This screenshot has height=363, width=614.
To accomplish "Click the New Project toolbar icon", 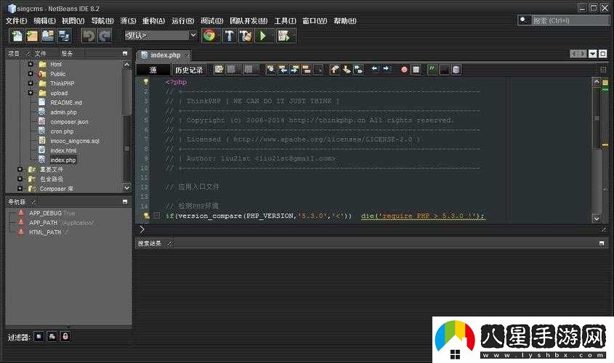I will click(x=32, y=36).
